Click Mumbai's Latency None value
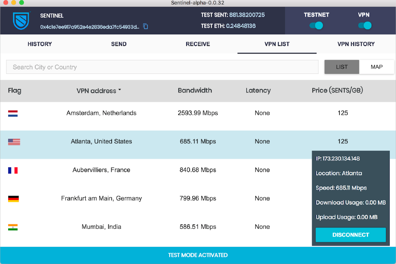The height and width of the screenshot is (264, 396). (x=262, y=227)
